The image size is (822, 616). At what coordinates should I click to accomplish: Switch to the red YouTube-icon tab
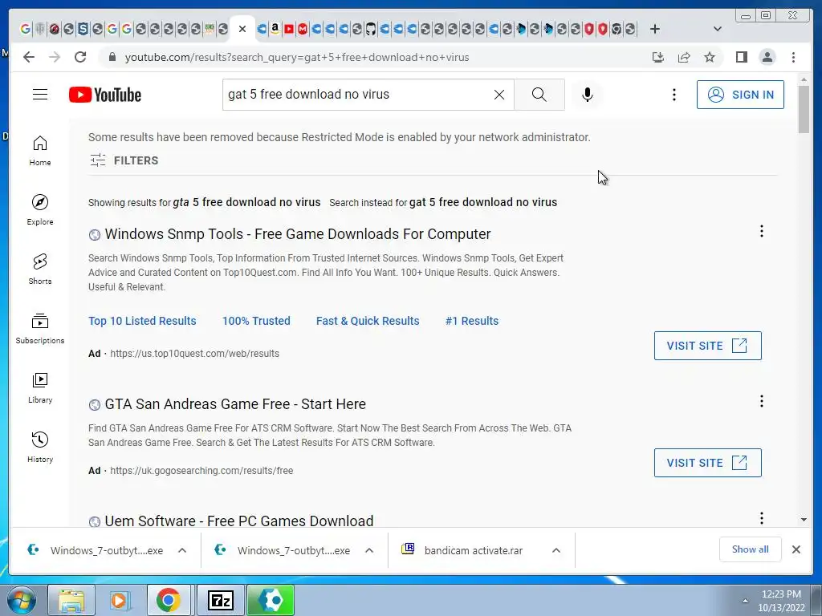pyautogui.click(x=289, y=29)
